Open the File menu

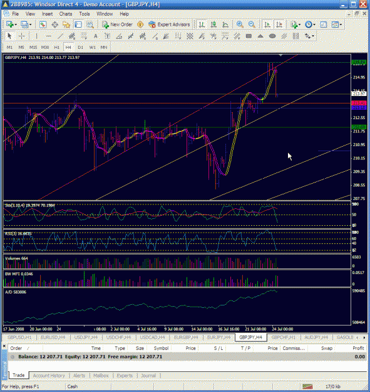[16, 14]
